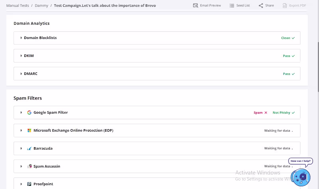The width and height of the screenshot is (319, 189).
Task: Click the Seed List label
Action: (x=243, y=6)
